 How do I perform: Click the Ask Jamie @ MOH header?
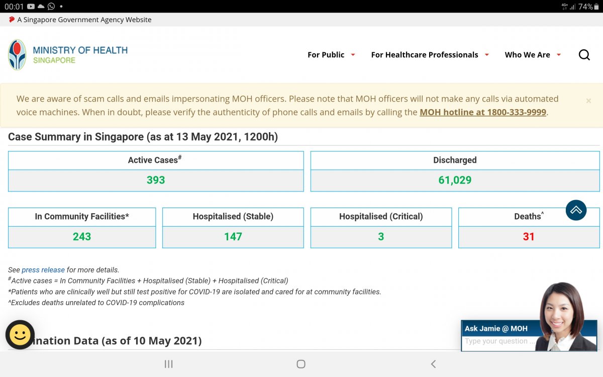pyautogui.click(x=496, y=328)
